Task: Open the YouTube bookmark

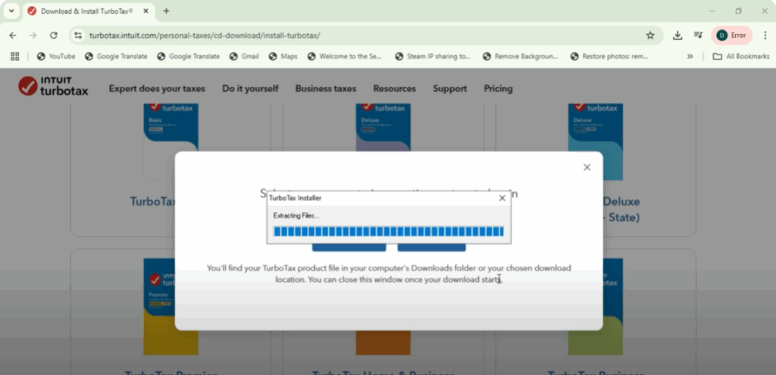Action: [x=56, y=56]
